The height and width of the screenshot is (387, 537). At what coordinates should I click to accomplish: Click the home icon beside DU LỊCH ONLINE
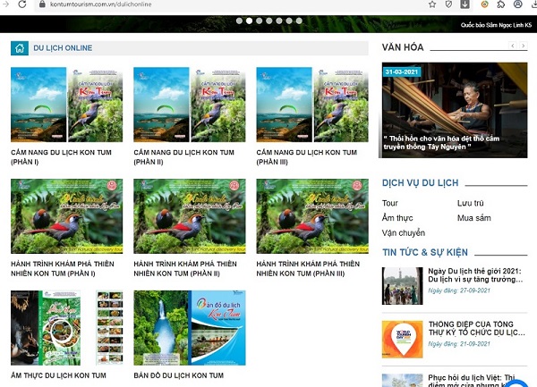(19, 48)
